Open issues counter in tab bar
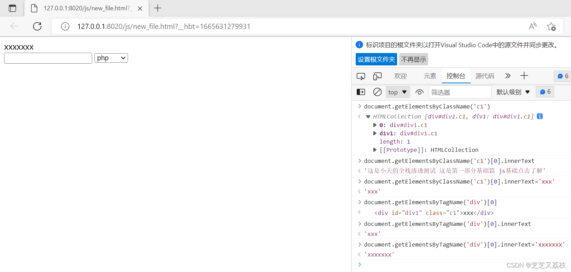 pyautogui.click(x=563, y=76)
